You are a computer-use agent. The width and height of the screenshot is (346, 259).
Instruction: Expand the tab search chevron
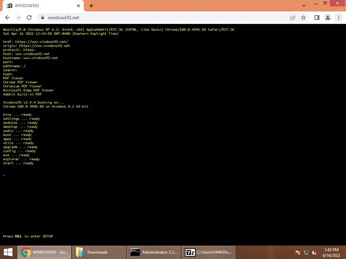coord(304,6)
